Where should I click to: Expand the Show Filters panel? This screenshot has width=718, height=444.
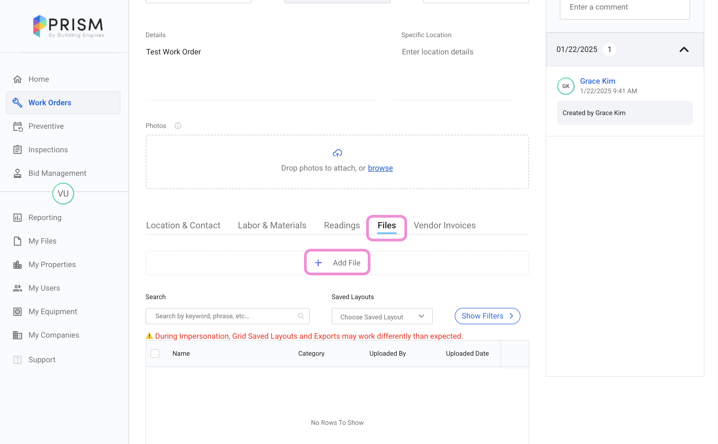click(487, 316)
